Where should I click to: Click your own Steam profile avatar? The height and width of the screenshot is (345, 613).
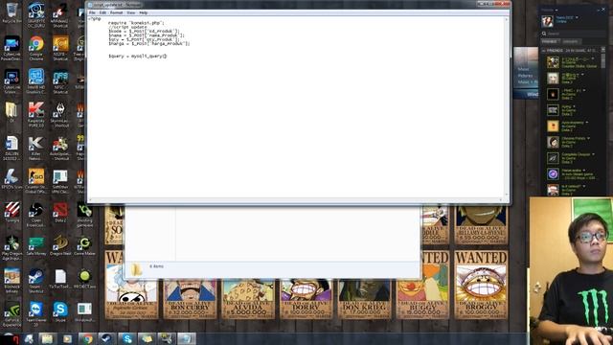click(x=547, y=21)
